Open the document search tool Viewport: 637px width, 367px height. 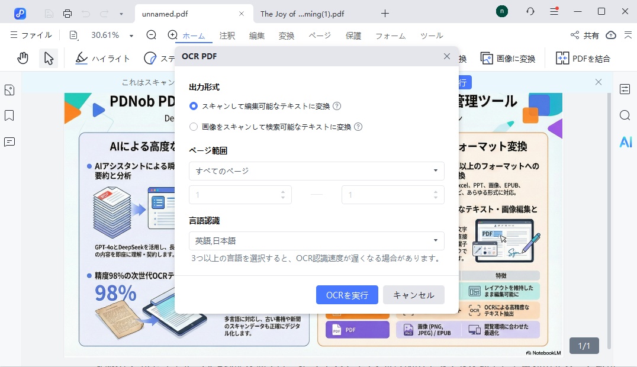[625, 115]
